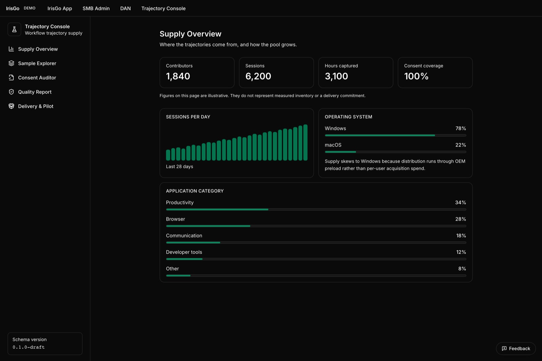Click the Consent Auditor document icon

pyautogui.click(x=11, y=78)
